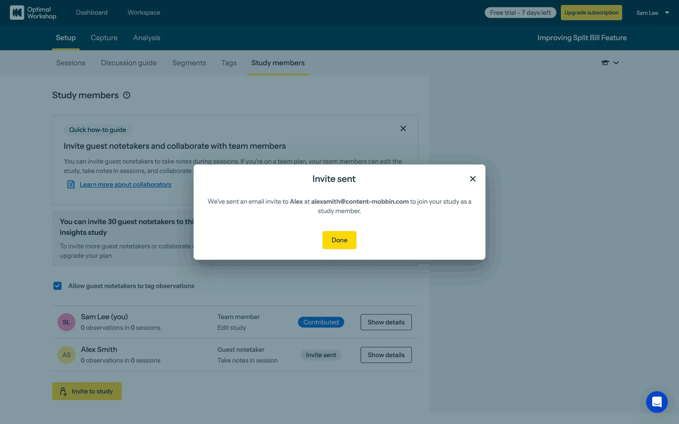The height and width of the screenshot is (424, 679).
Task: Click the Optimal Workshop logo icon
Action: (x=17, y=13)
